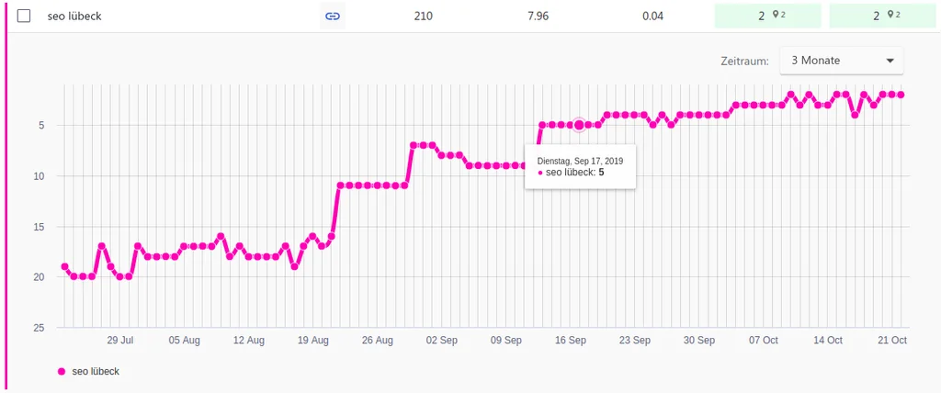Open the 3 Monate Zeitraum dropdown
The height and width of the screenshot is (393, 941).
841,61
